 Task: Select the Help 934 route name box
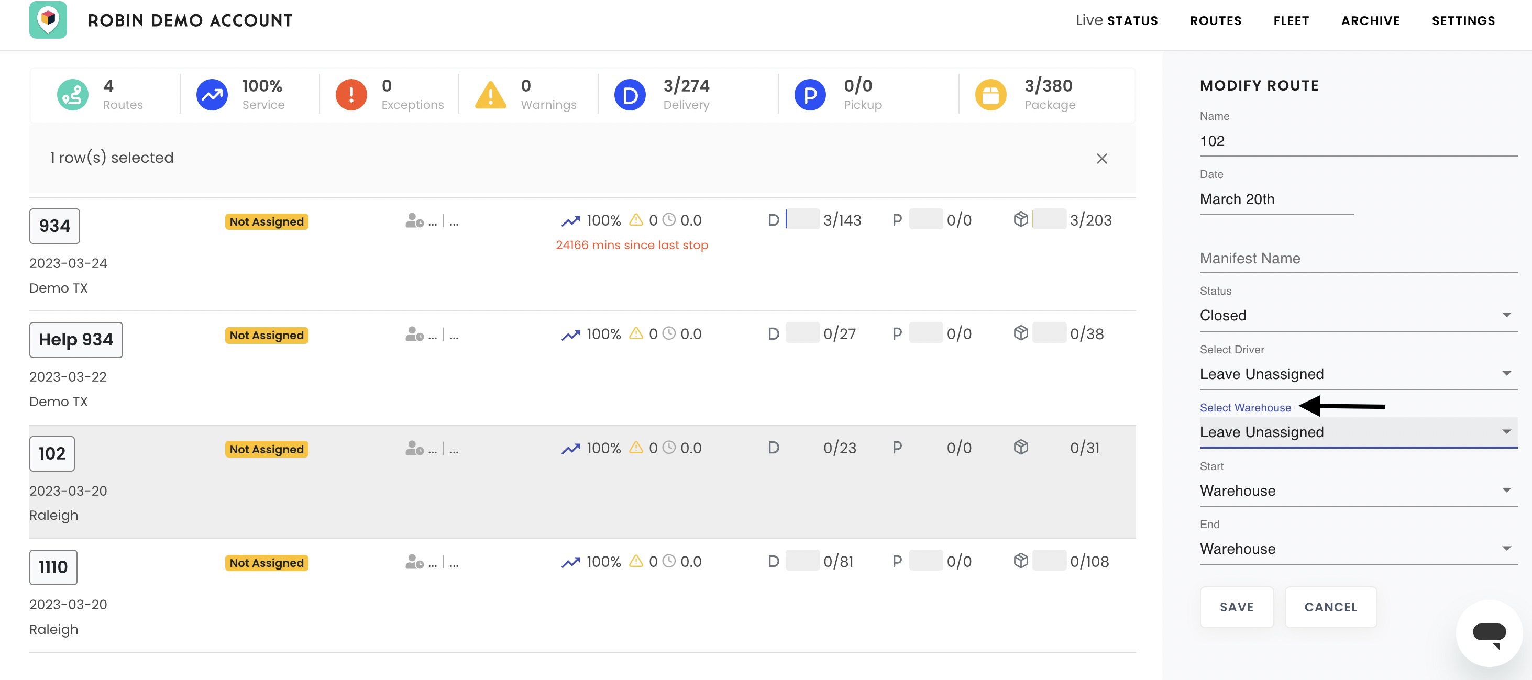click(x=75, y=339)
